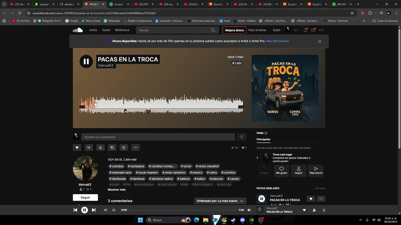This screenshot has width=401, height=225.
Task: Click the # Latin genre tag
Action: [x=237, y=63]
